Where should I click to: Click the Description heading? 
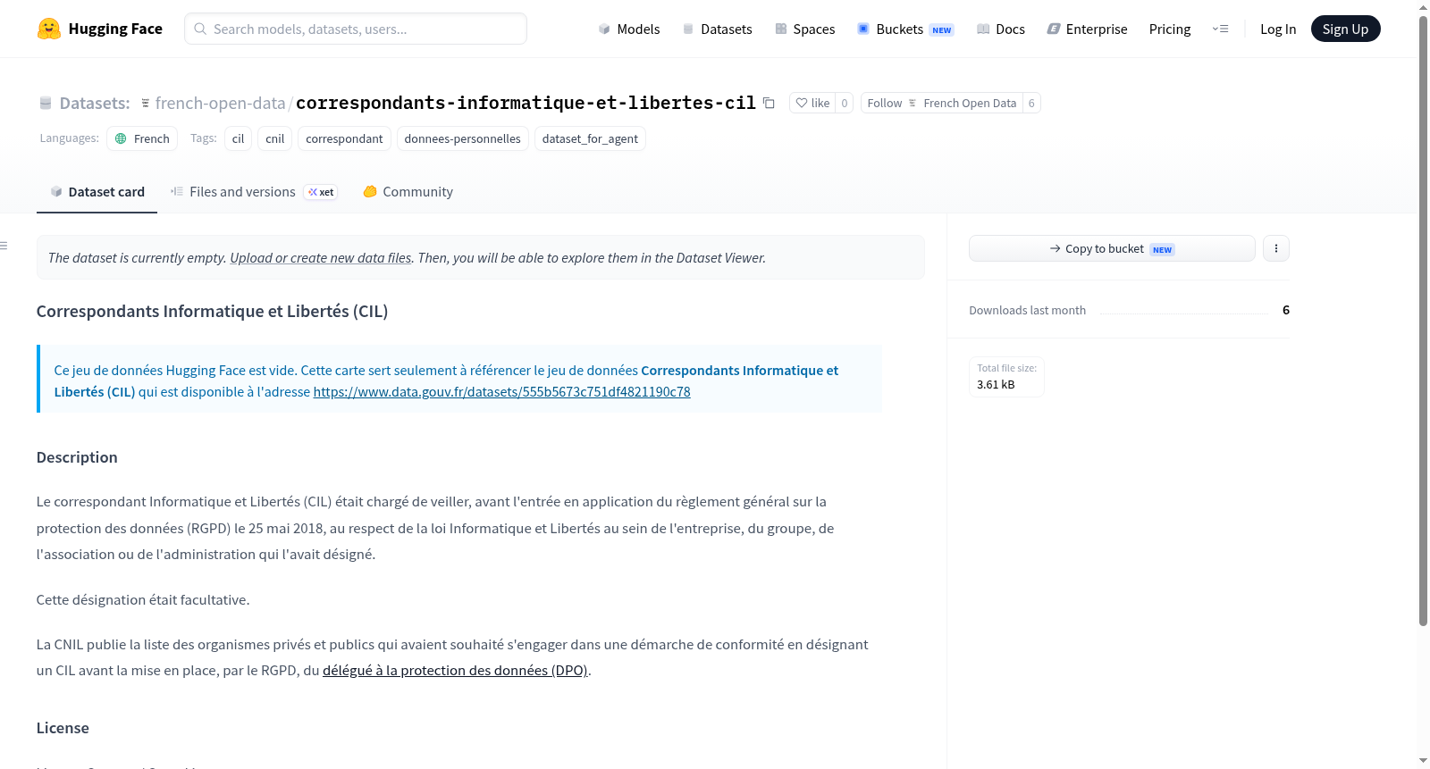tap(77, 457)
